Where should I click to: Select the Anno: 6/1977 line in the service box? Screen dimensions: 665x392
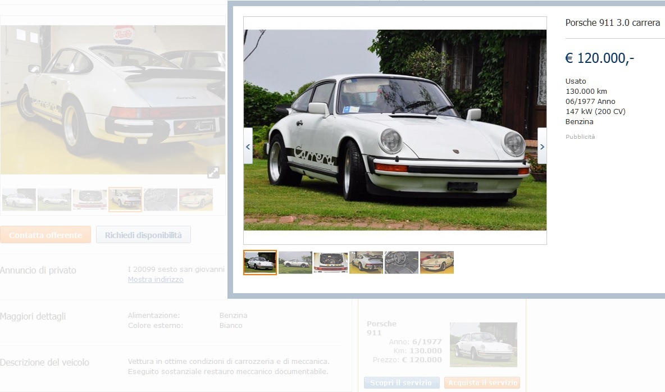415,342
